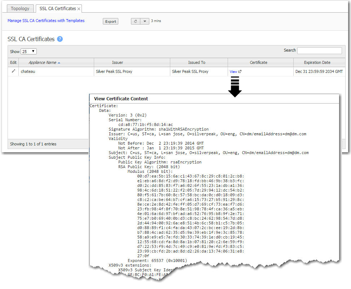Sort by Issued To column header

[199, 62]
